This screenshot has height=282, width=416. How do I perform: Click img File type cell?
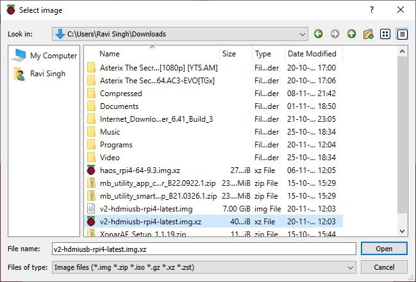(267, 209)
